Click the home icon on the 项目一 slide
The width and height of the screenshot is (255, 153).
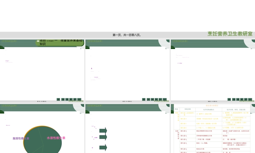[58, 99]
